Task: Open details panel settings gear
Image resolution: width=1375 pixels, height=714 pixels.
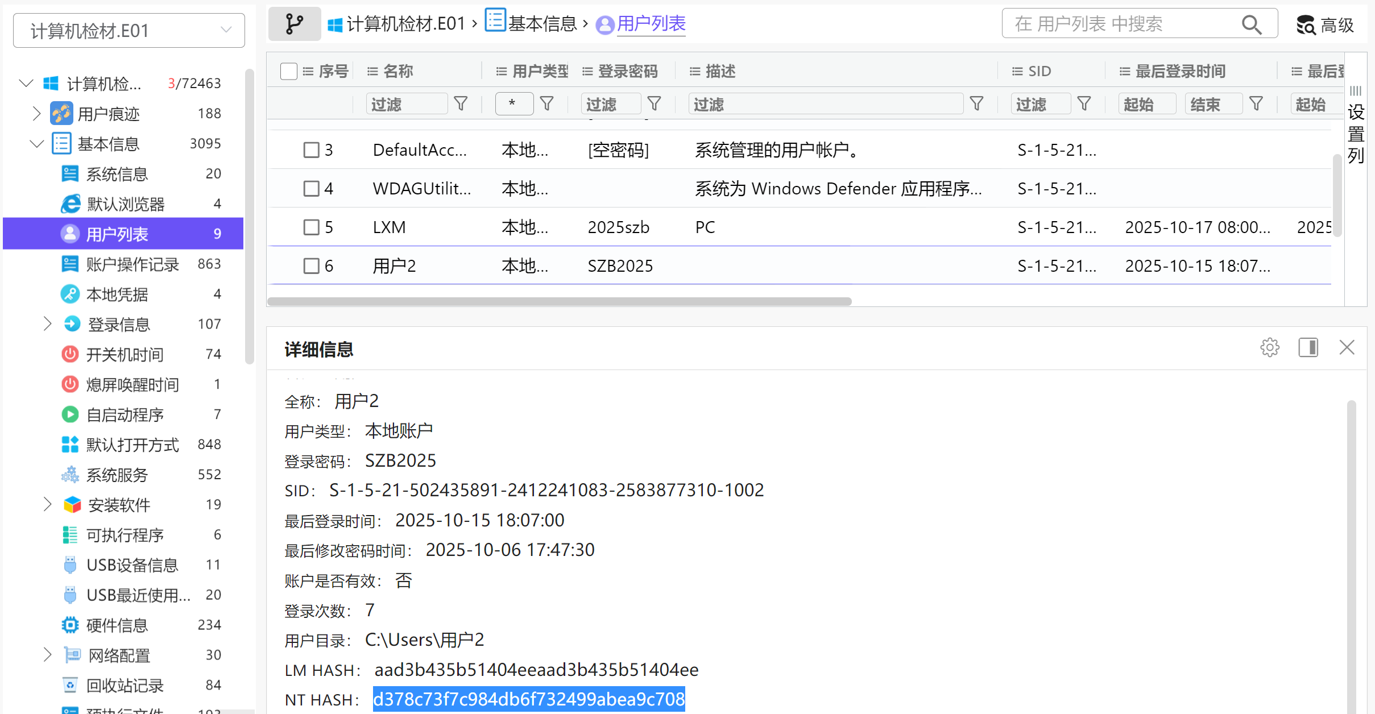Action: [x=1269, y=347]
